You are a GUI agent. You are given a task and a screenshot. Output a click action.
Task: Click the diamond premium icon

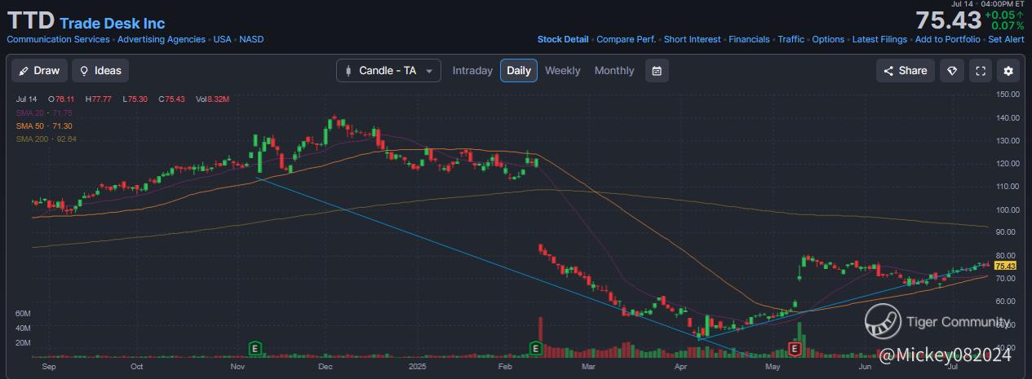click(x=952, y=71)
